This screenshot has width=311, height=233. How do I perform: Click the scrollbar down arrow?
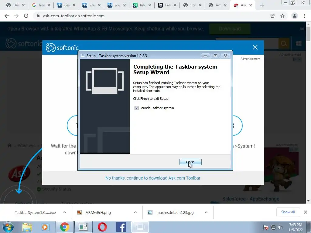(x=308, y=201)
